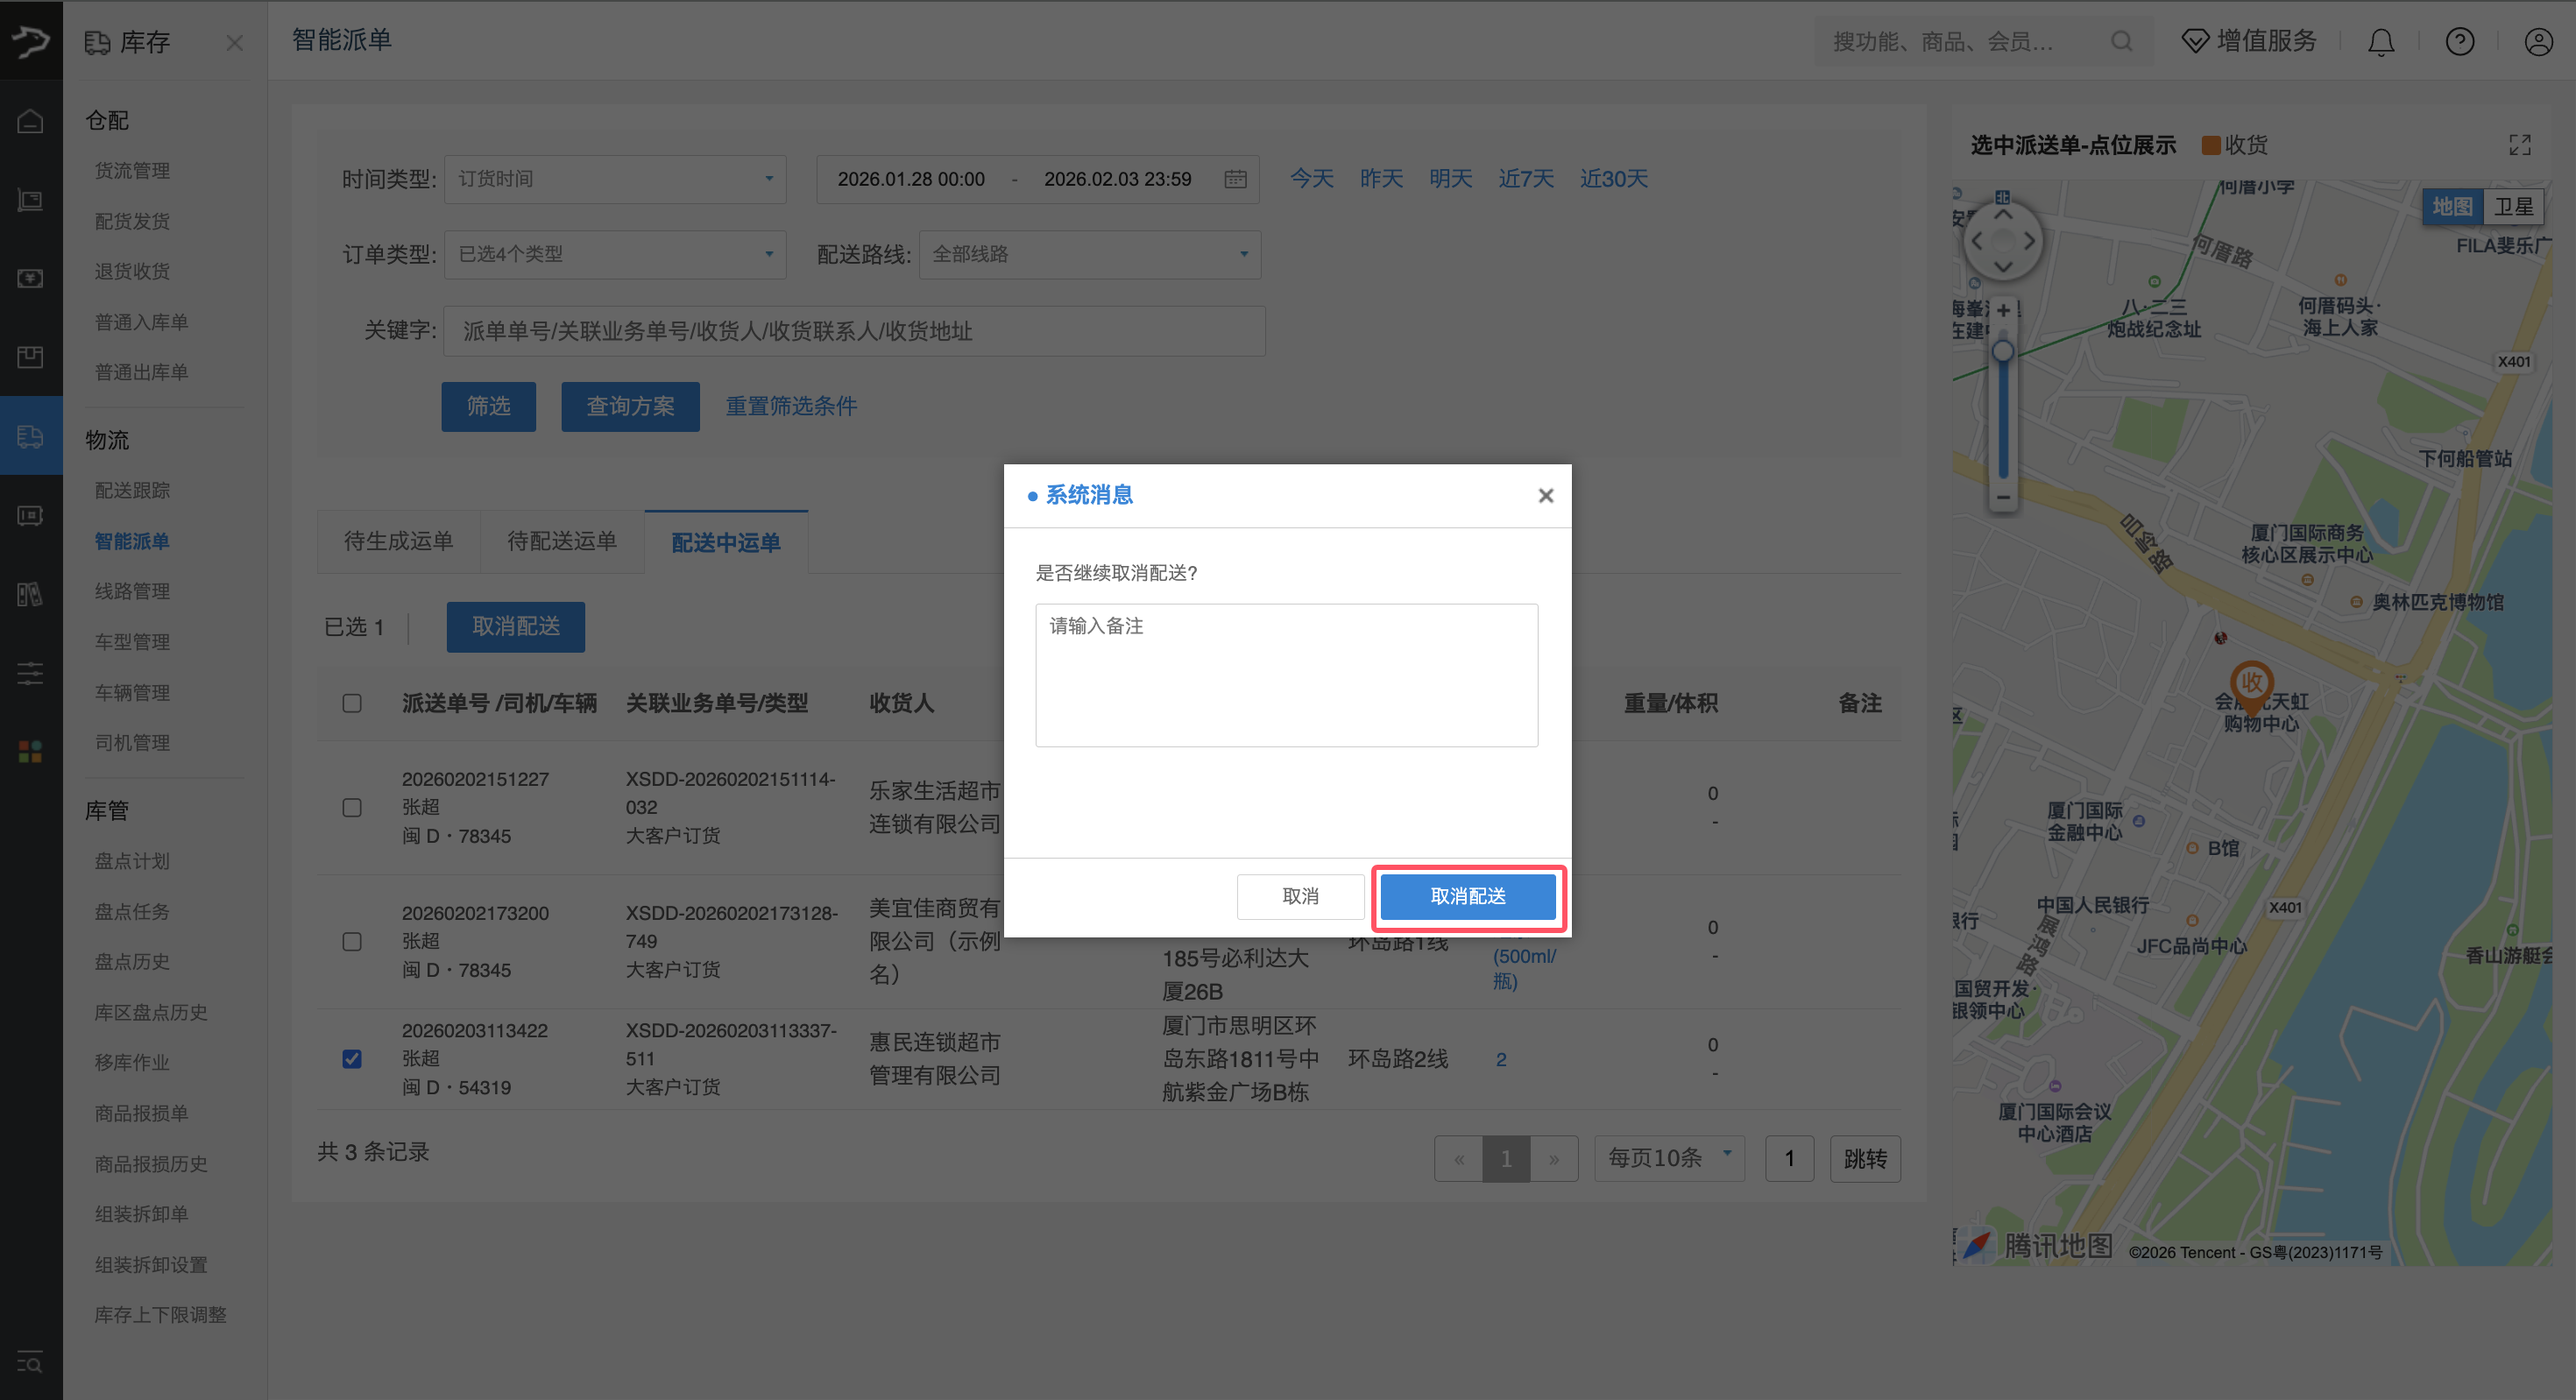The image size is (2576, 1400).
Task: Open the notifications bell icon
Action: 2381,41
